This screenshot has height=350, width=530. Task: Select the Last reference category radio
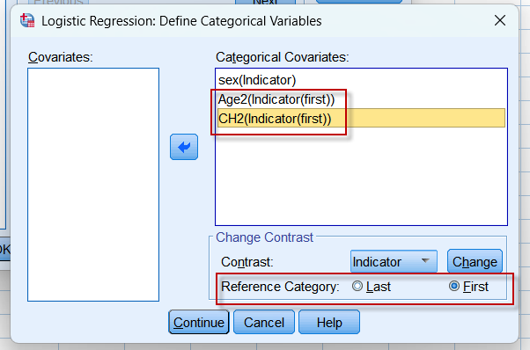tap(357, 286)
